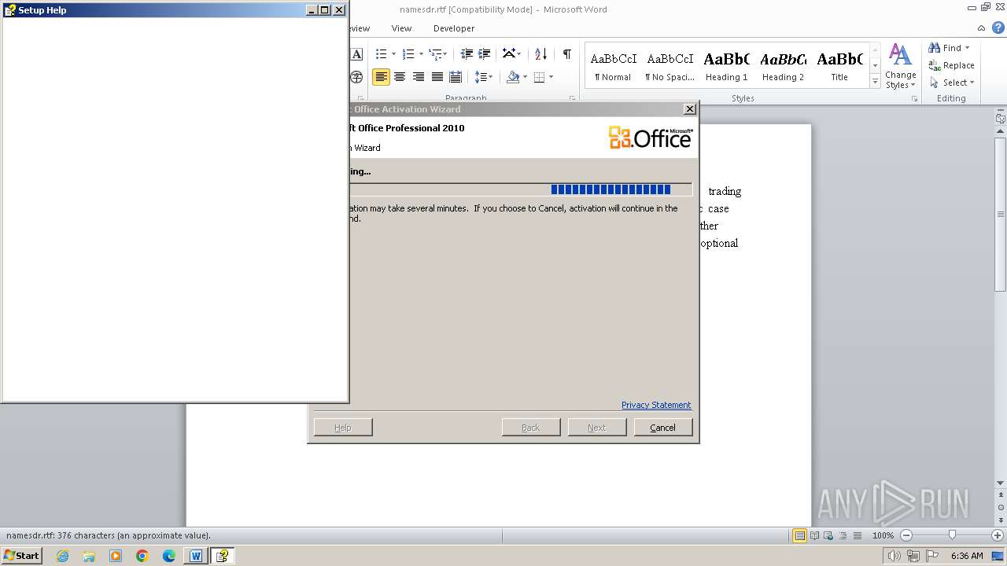This screenshot has height=566, width=1007.
Task: Open the Developer ribbon tab
Action: coord(454,28)
